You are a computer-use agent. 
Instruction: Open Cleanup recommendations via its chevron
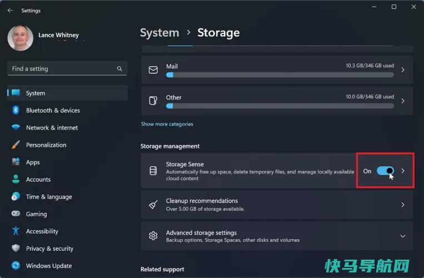coord(403,205)
